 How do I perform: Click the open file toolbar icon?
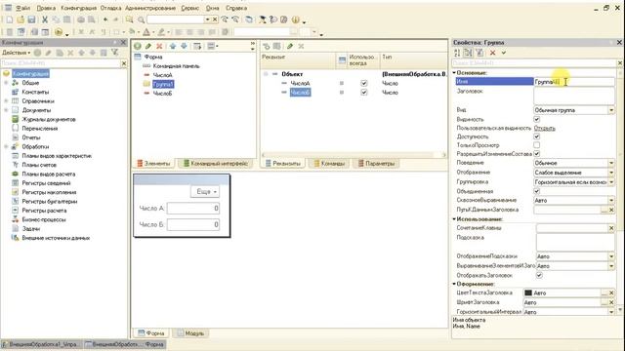[x=21, y=19]
